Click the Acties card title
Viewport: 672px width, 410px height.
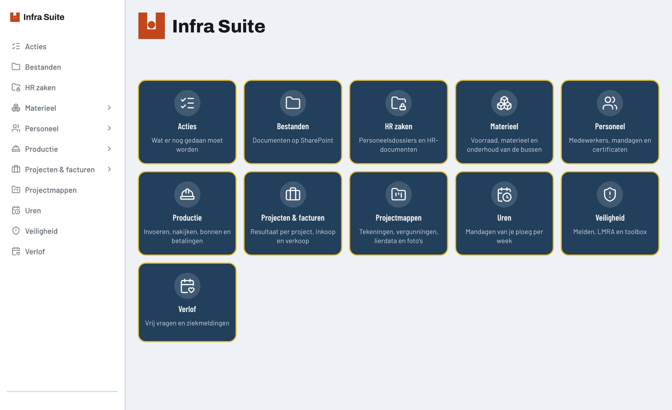point(187,126)
